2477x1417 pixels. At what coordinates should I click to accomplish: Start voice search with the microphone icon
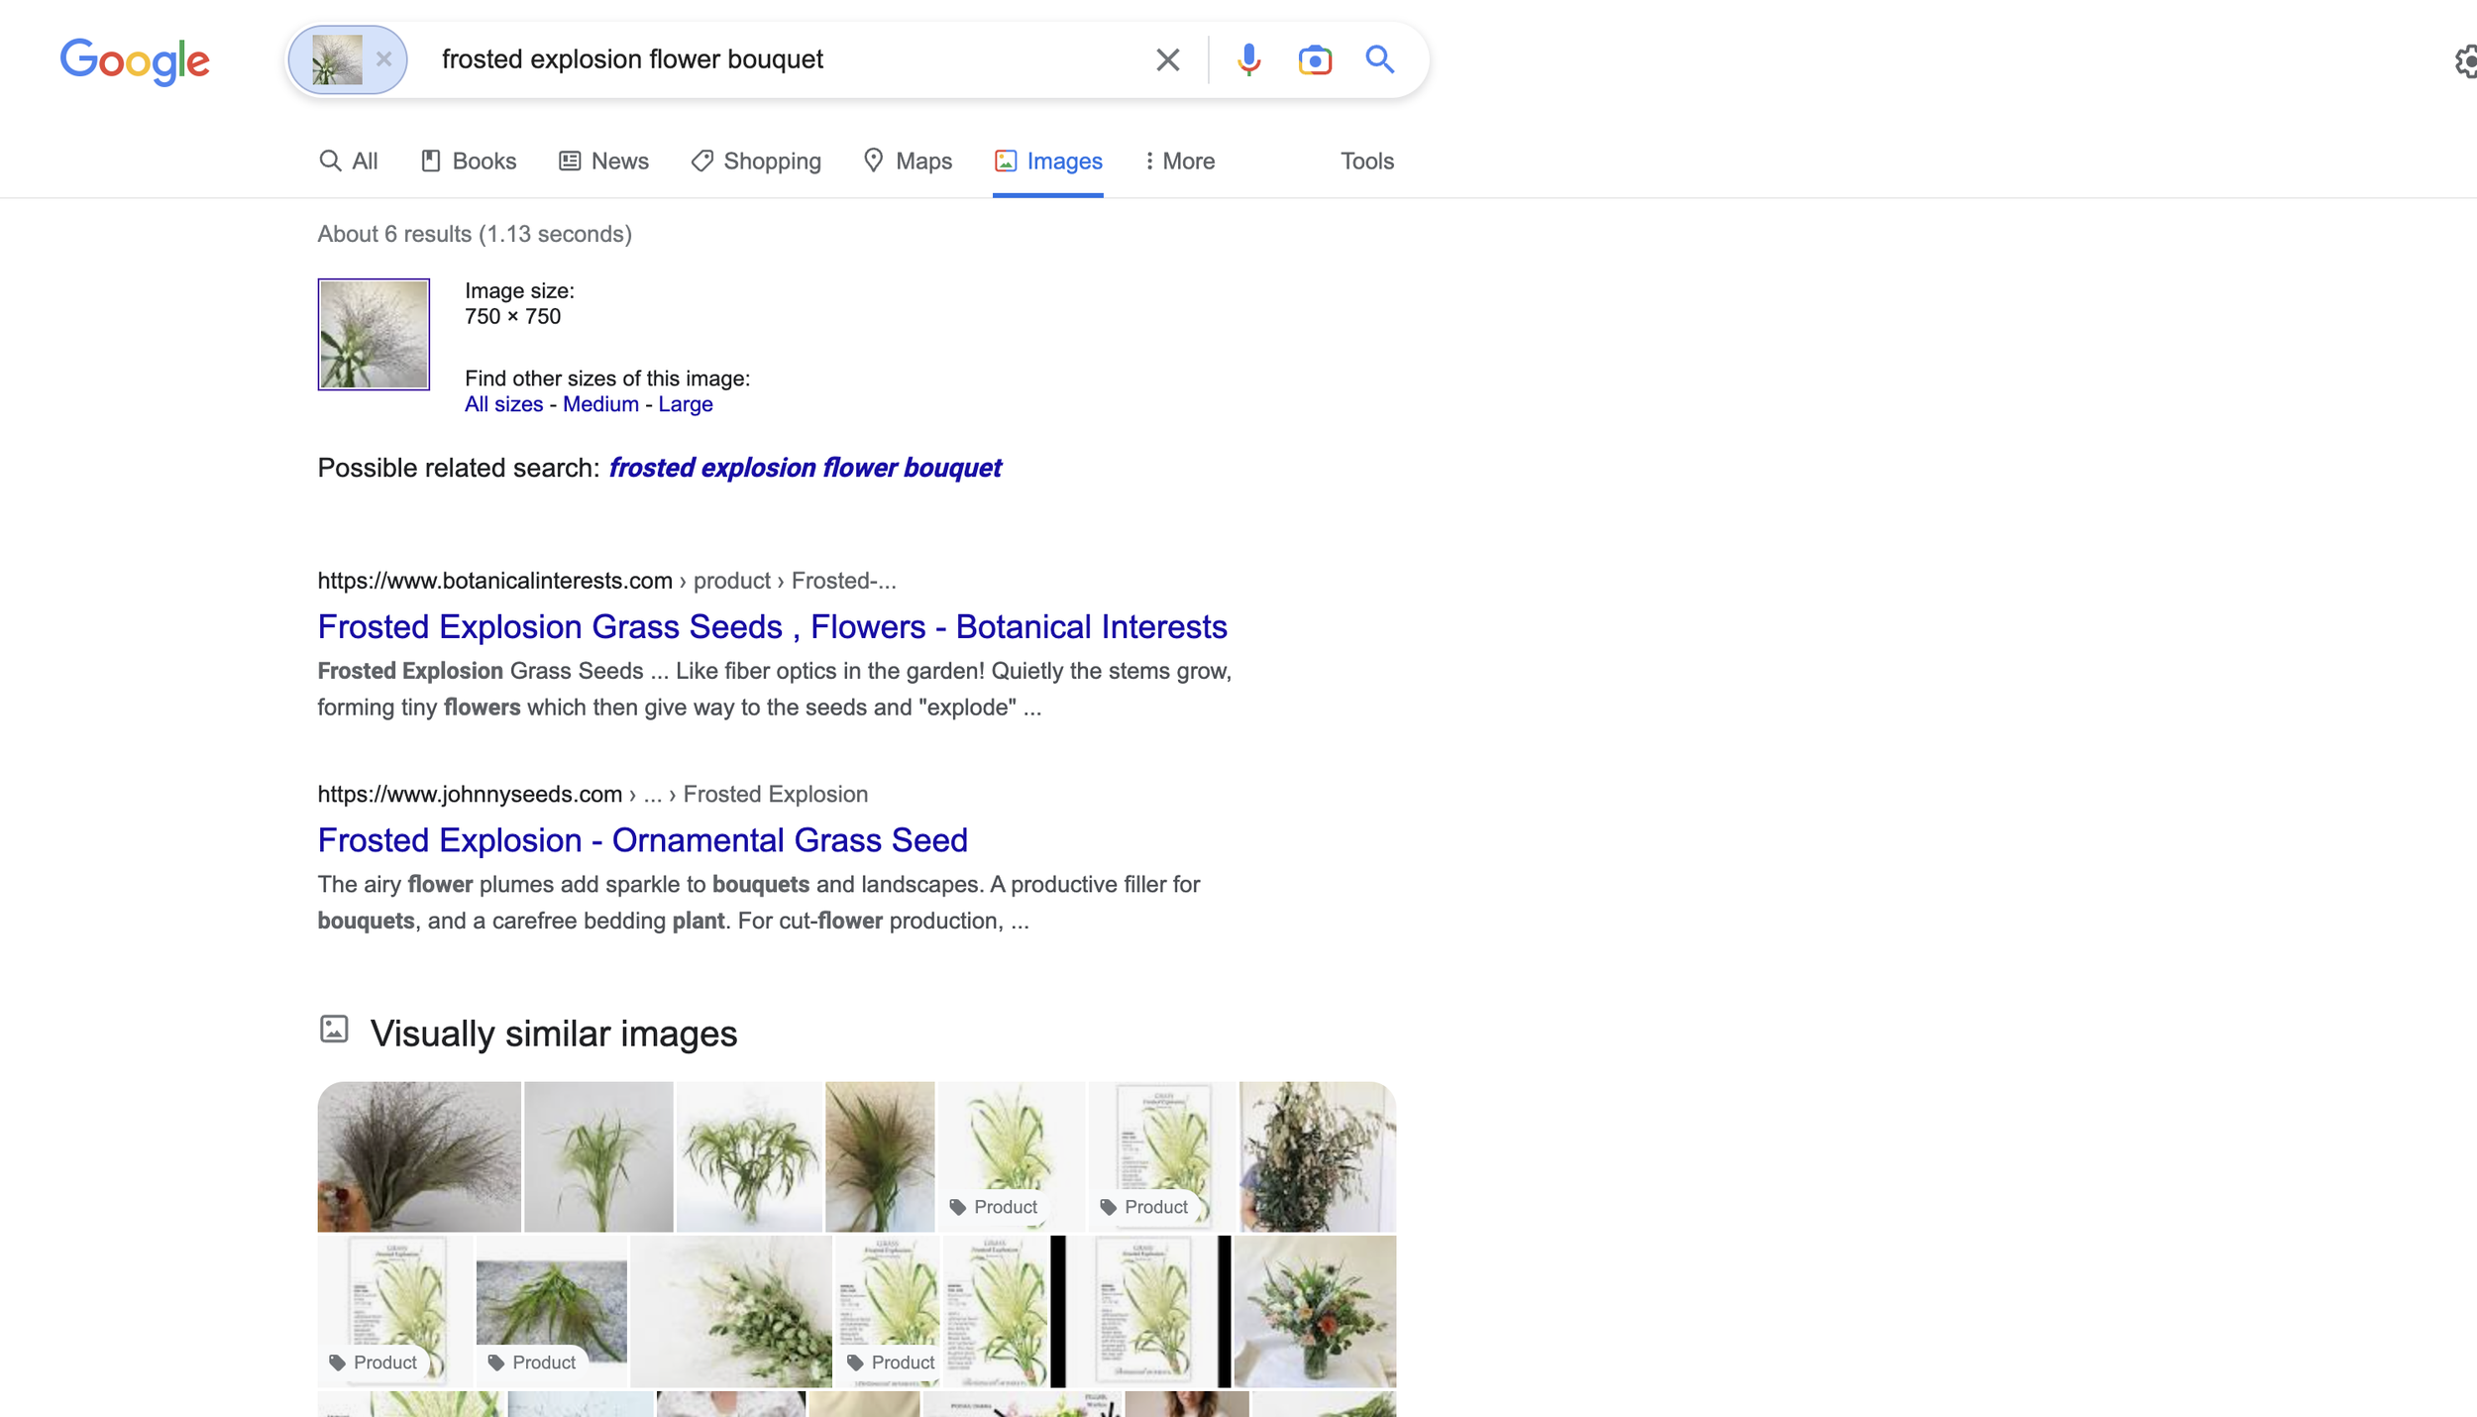tap(1248, 59)
